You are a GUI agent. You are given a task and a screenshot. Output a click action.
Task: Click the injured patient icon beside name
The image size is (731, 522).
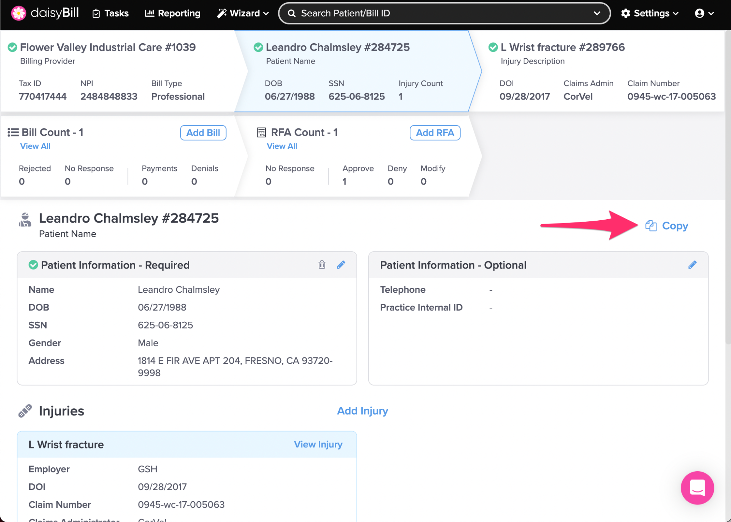25,220
